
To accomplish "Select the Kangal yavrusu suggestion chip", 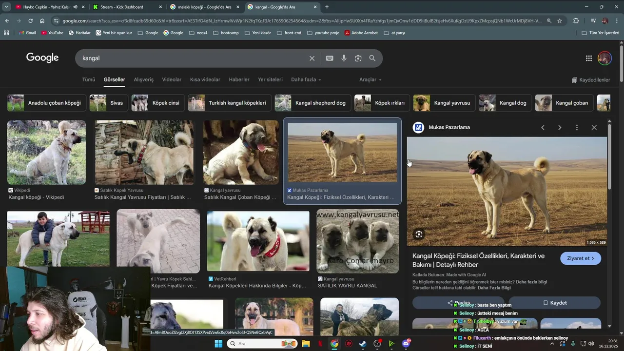I will pos(444,103).
